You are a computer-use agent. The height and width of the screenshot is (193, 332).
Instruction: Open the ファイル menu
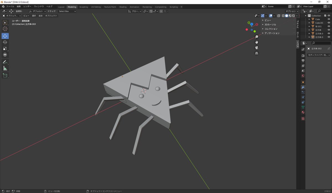(x=10, y=7)
